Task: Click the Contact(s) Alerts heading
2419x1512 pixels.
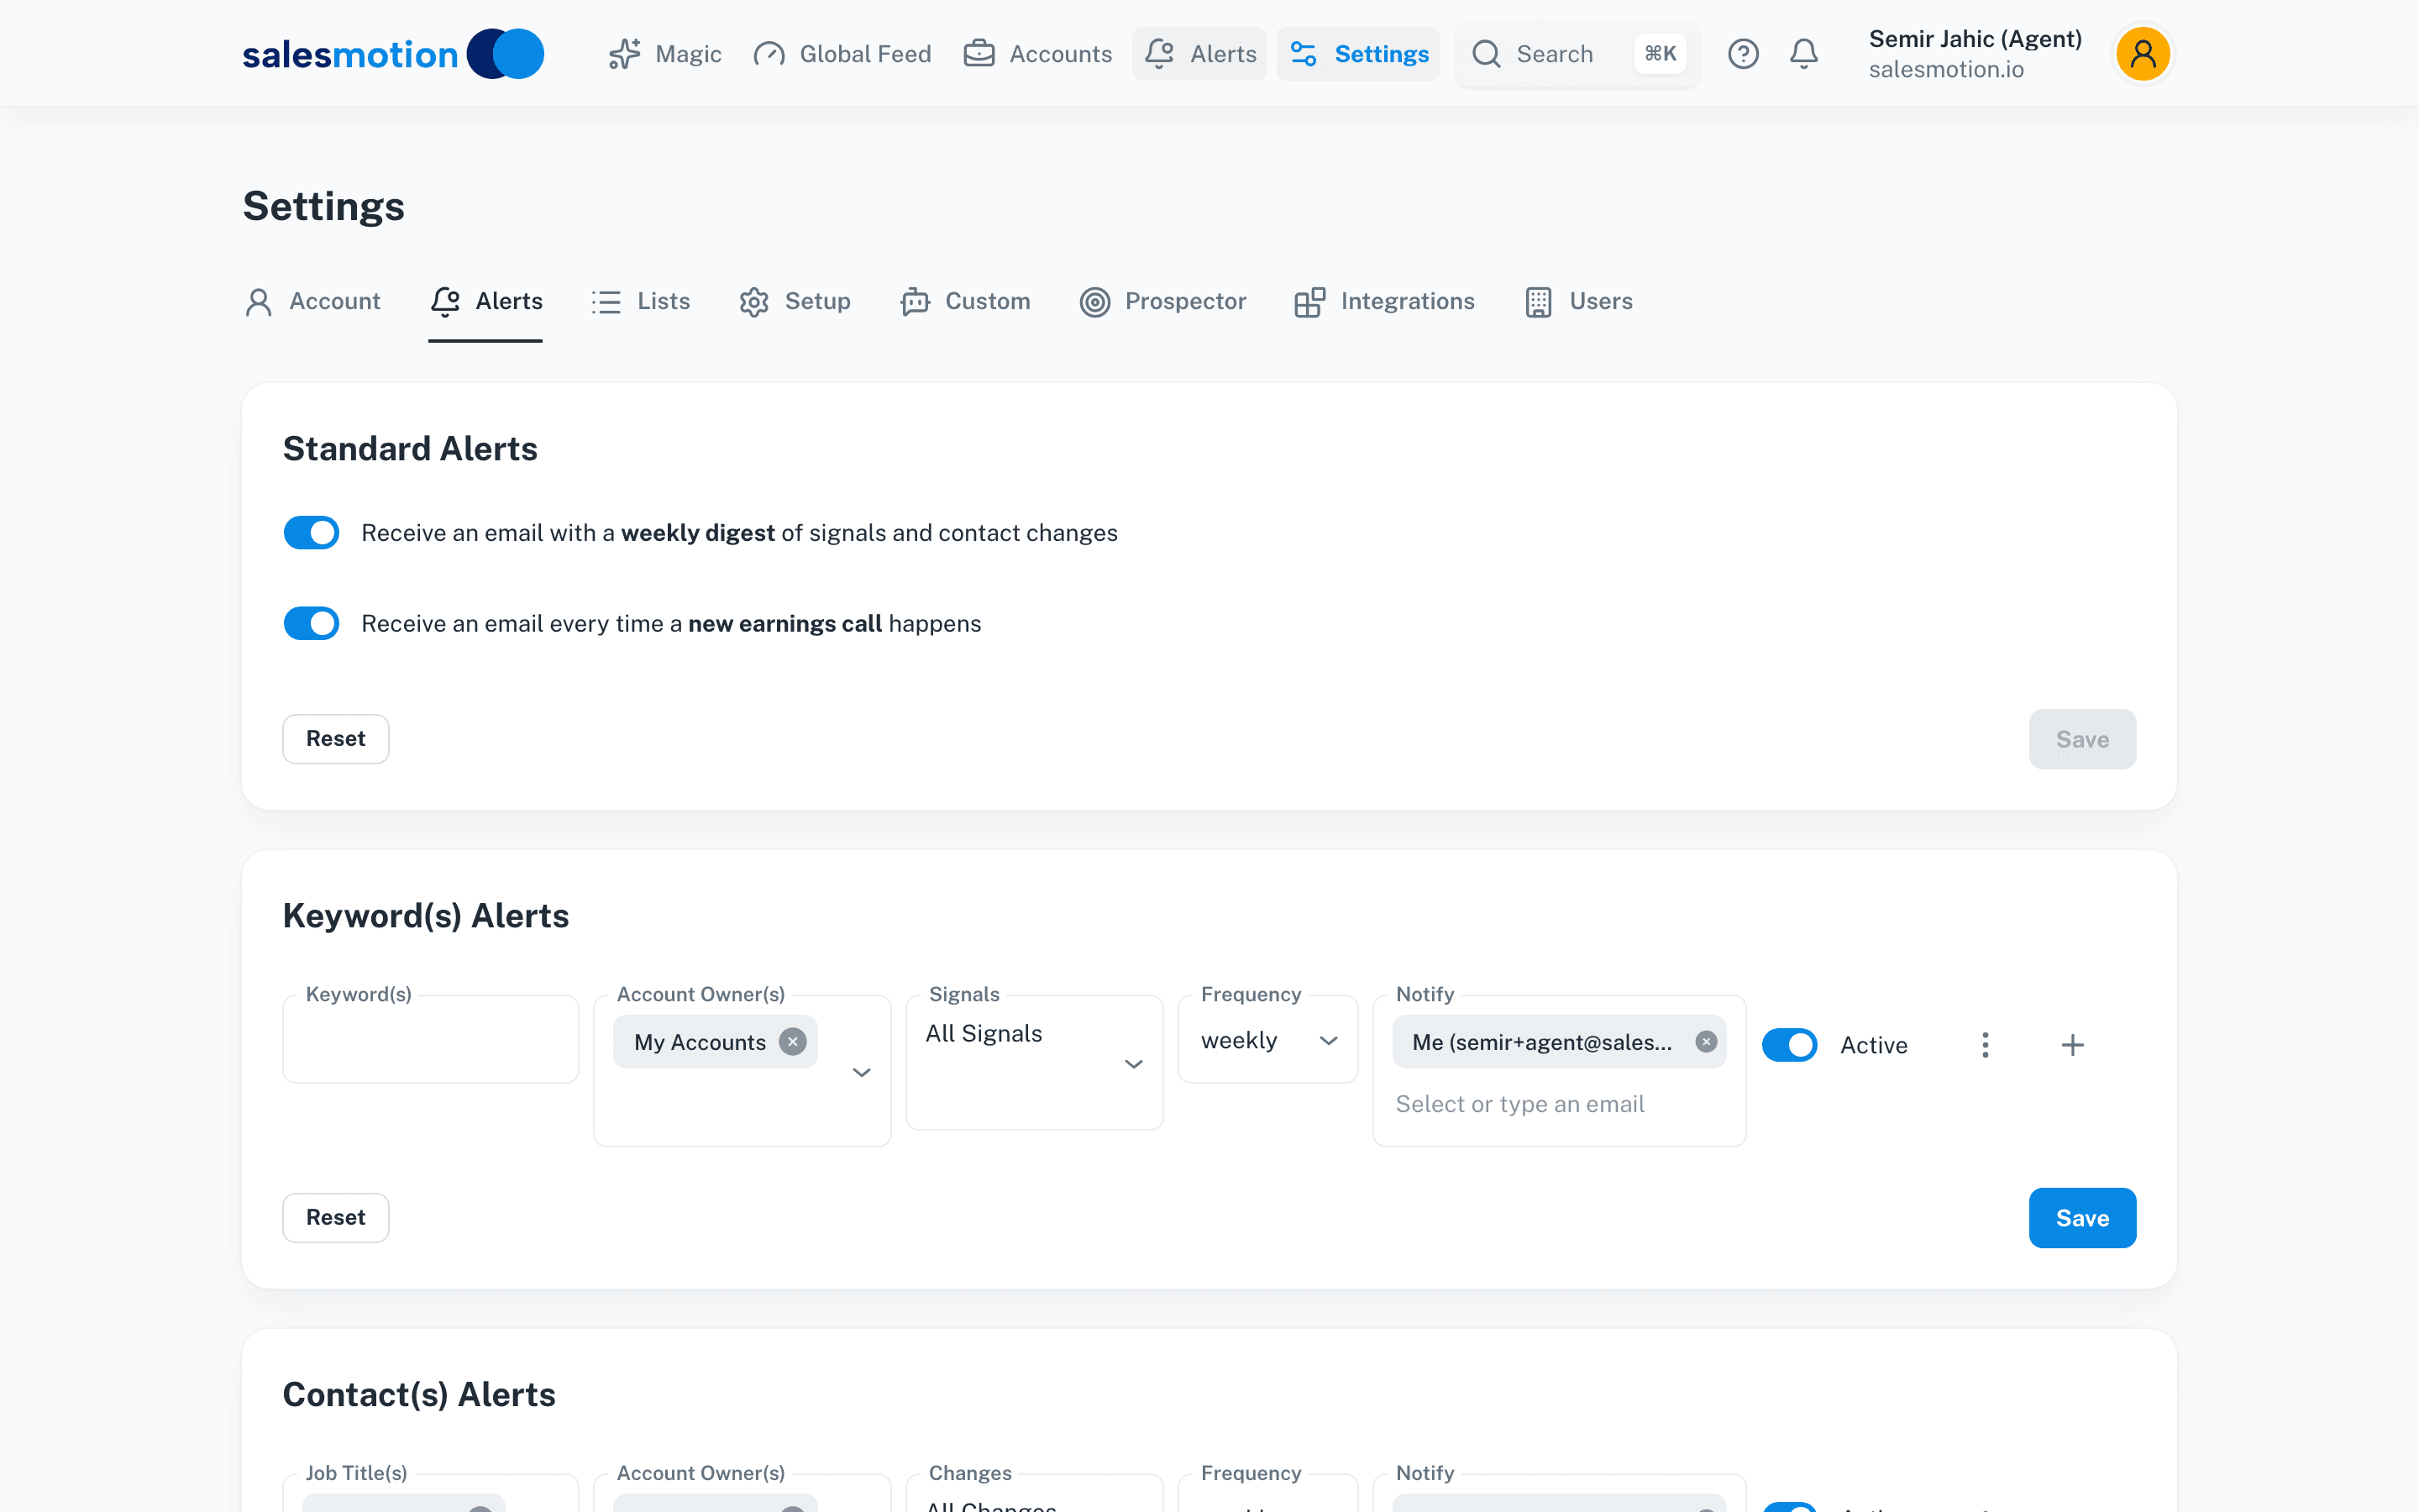Action: pyautogui.click(x=419, y=1395)
